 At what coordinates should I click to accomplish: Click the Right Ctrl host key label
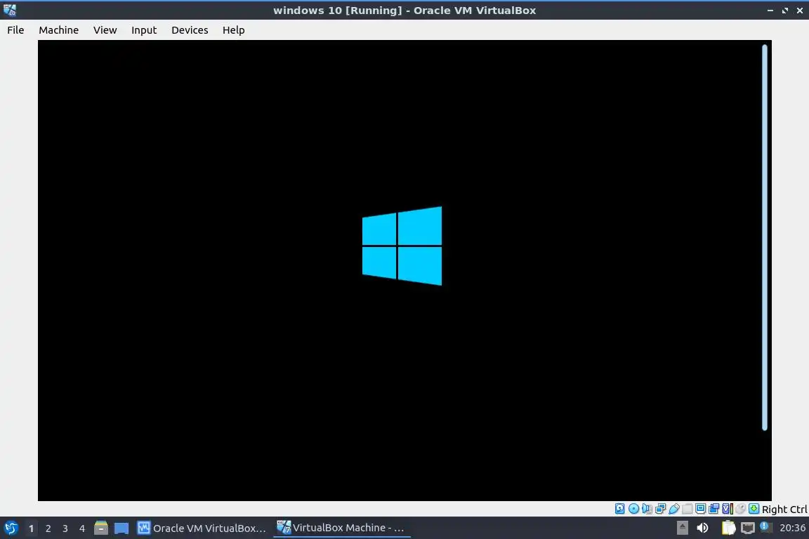coord(784,509)
